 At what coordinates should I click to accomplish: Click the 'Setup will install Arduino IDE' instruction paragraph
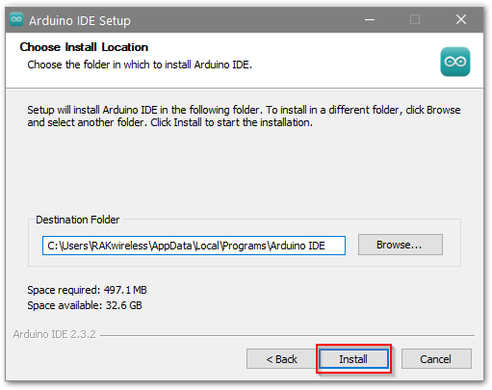(x=244, y=116)
